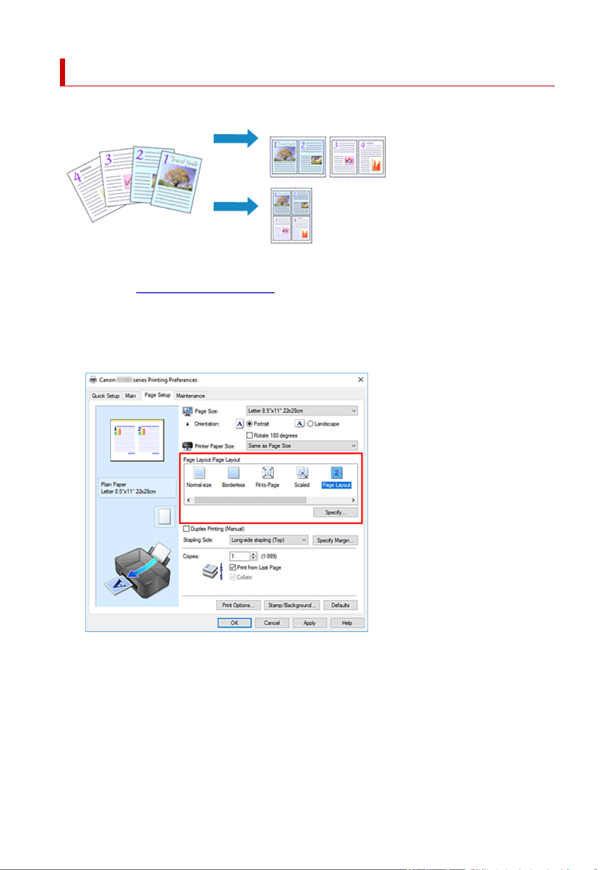Screen dimensions: 615x870
Task: Click the Apply button
Action: coord(310,623)
